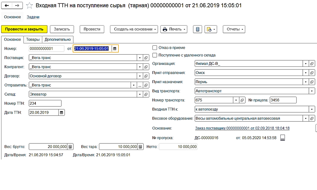Select the Основное form tab
317x190 pixels.
[x=12, y=39]
